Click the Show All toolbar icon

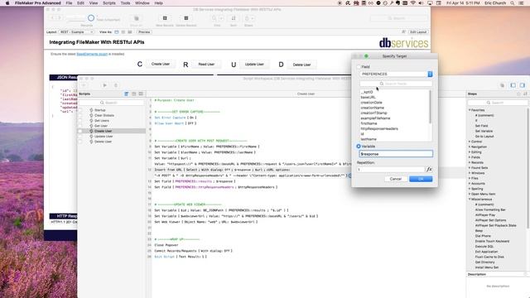[x=136, y=18]
